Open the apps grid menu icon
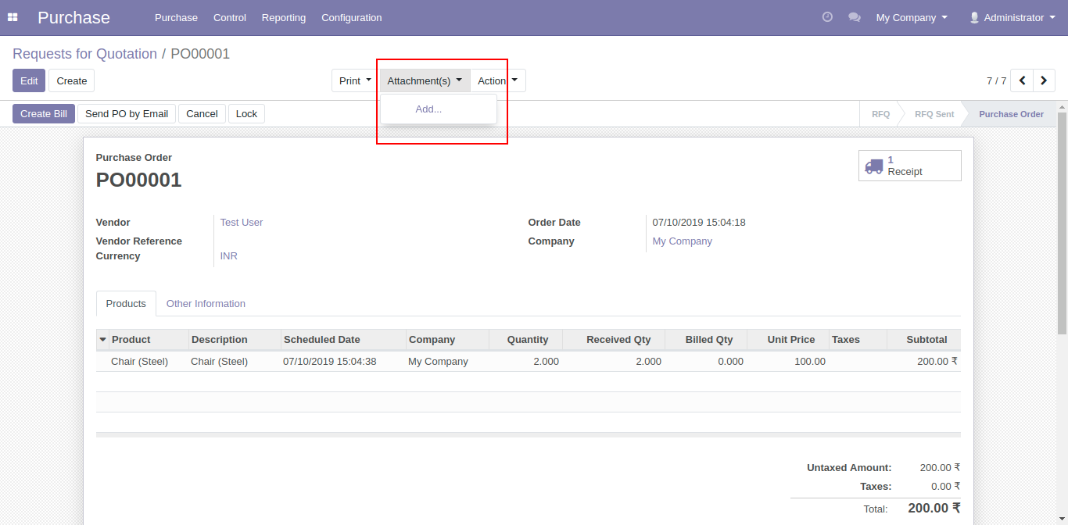Viewport: 1068px width, 525px height. pos(13,17)
